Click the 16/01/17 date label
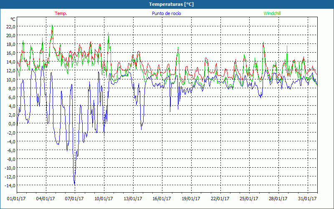 point(162,199)
